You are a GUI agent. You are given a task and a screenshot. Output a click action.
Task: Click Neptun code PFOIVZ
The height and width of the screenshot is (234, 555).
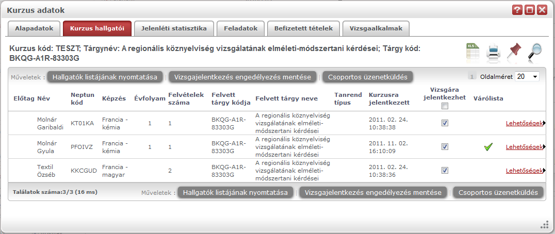[x=81, y=147]
